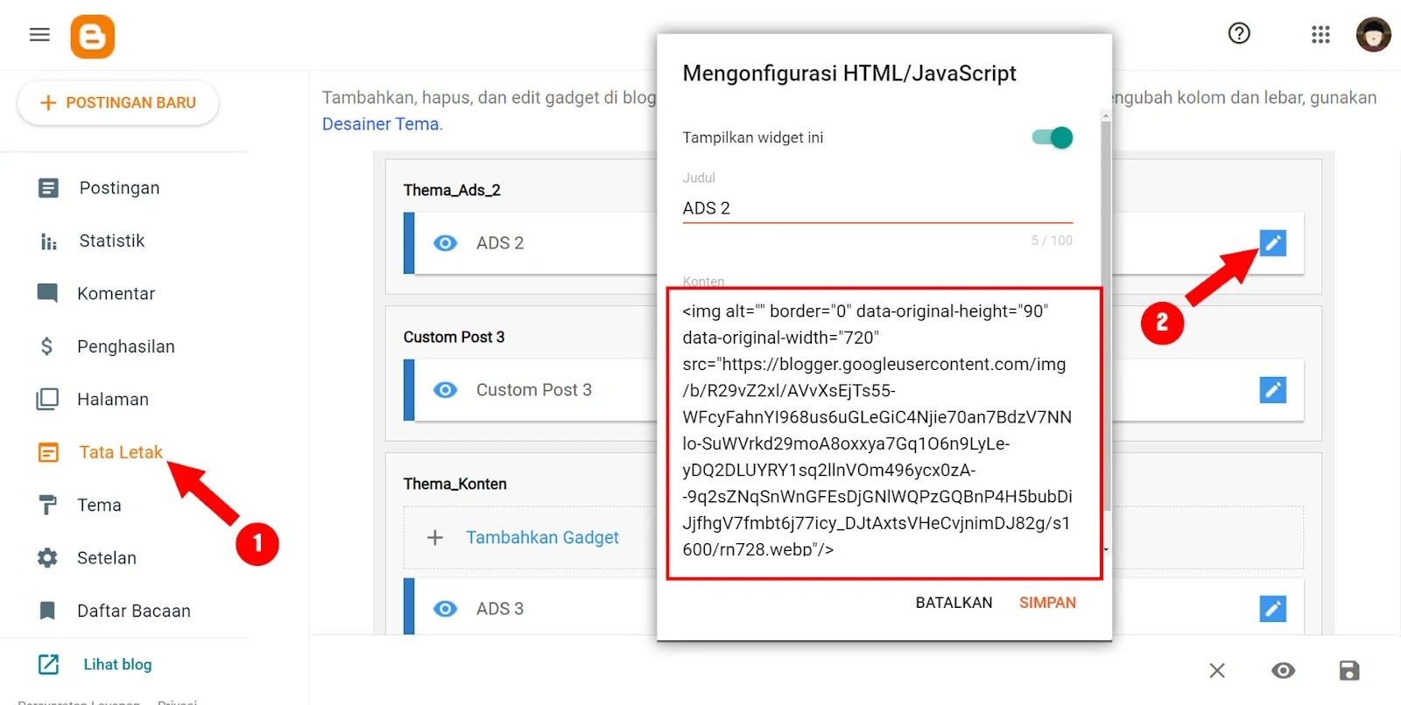Open Postingan in the sidebar
The image size is (1401, 705).
pyautogui.click(x=120, y=188)
